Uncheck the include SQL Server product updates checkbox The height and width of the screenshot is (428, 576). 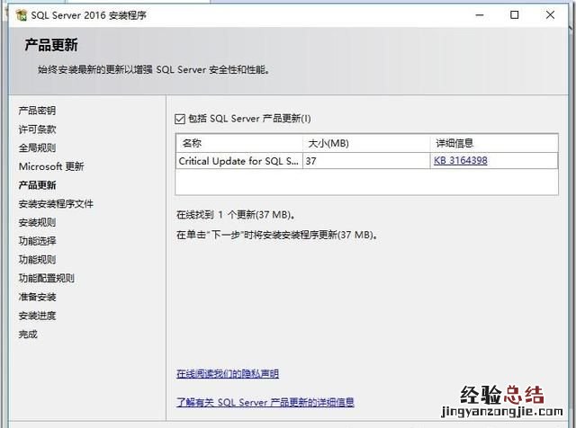(x=180, y=119)
